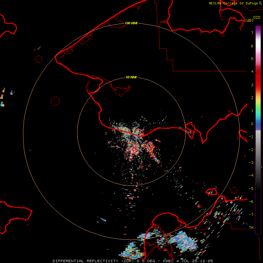Click the color scale value -7
This screenshot has width=263, height=263.
[x=251, y=214]
